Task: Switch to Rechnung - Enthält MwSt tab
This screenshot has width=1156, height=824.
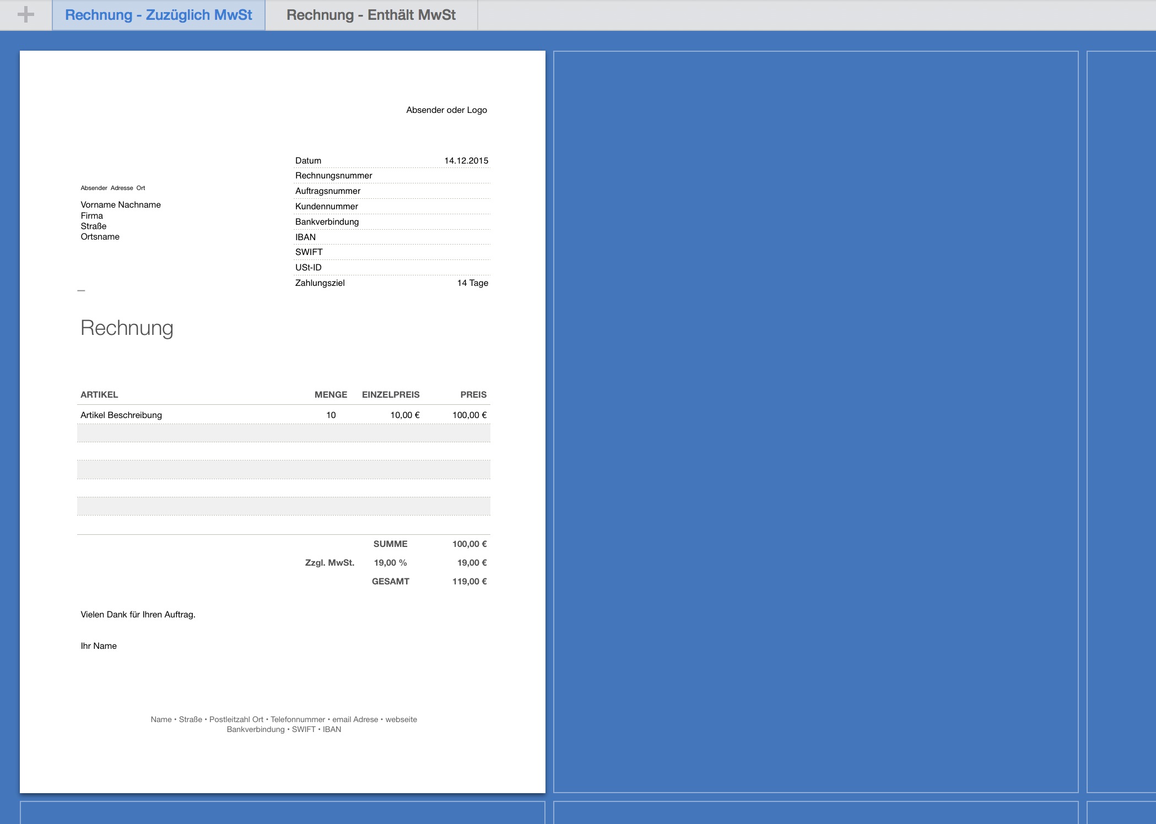Action: click(x=371, y=15)
